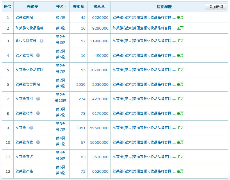The height and width of the screenshot is (180, 230).
Task: Open info icon next to 欧莱雅精华
Action: (x=38, y=113)
